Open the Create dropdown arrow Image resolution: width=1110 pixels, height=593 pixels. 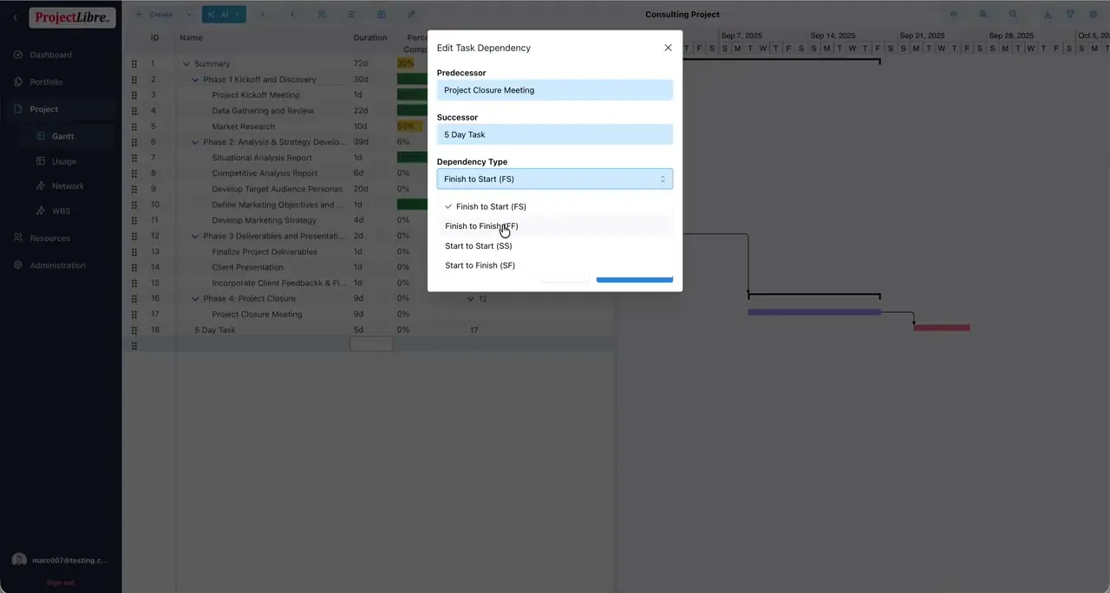click(189, 15)
